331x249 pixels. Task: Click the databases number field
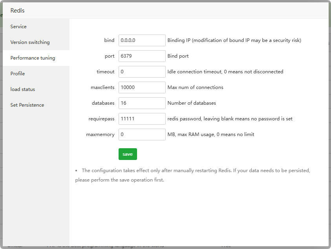[x=142, y=103]
